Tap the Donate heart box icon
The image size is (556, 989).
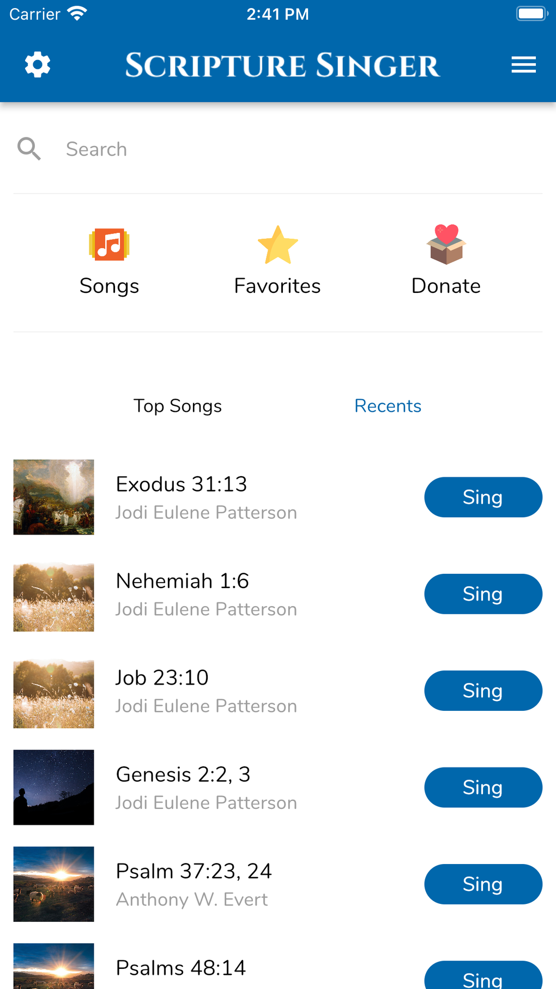tap(446, 244)
